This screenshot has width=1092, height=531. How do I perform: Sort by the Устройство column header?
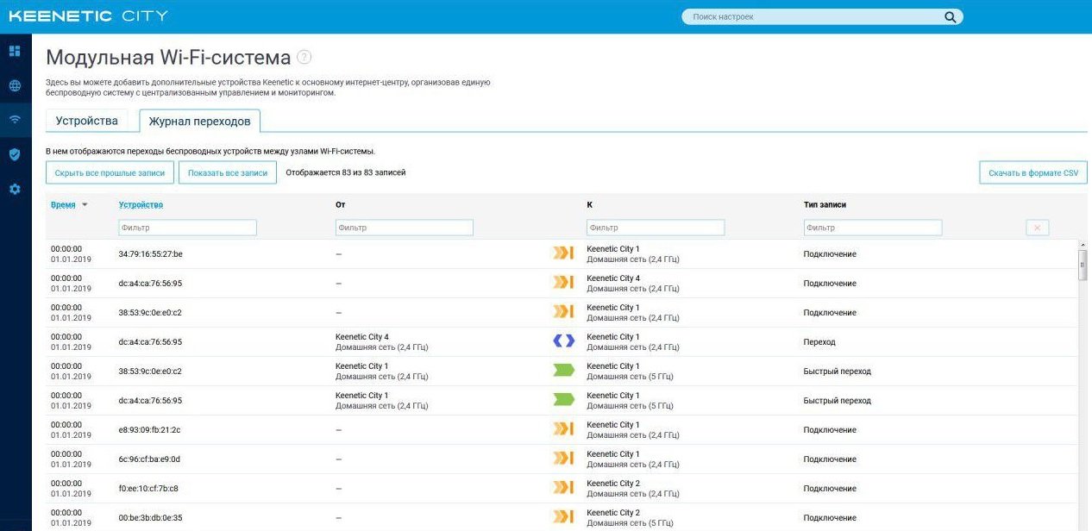141,204
